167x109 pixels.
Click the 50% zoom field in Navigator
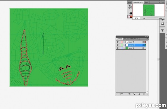coord(136,18)
